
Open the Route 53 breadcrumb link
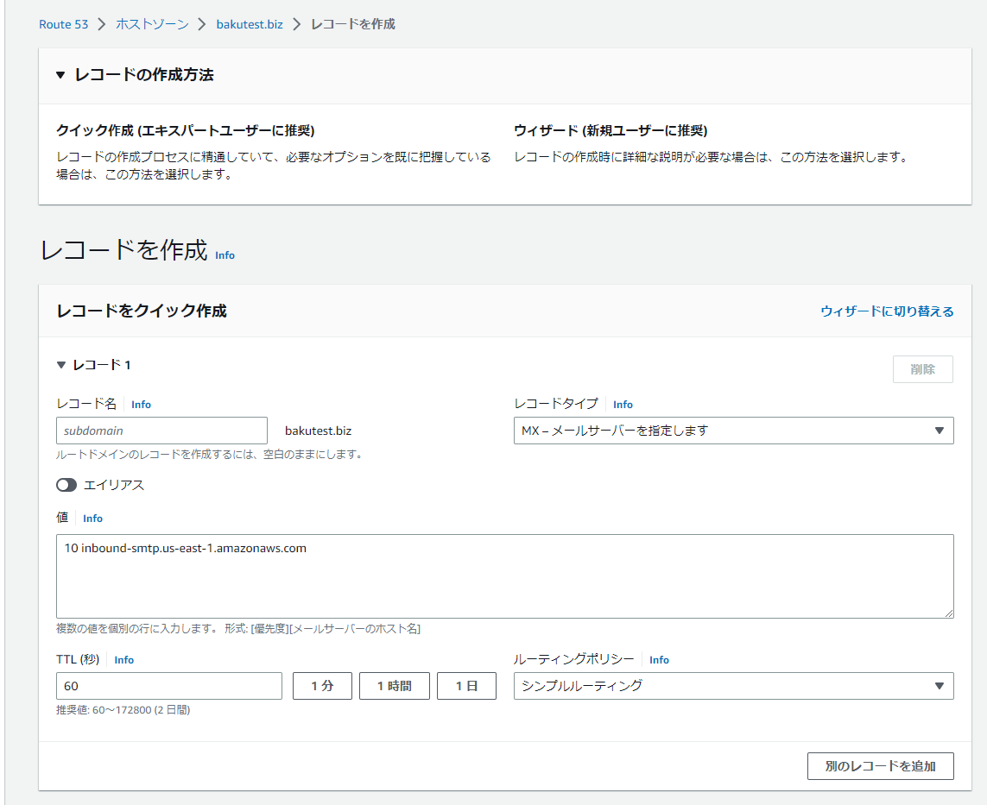(64, 24)
